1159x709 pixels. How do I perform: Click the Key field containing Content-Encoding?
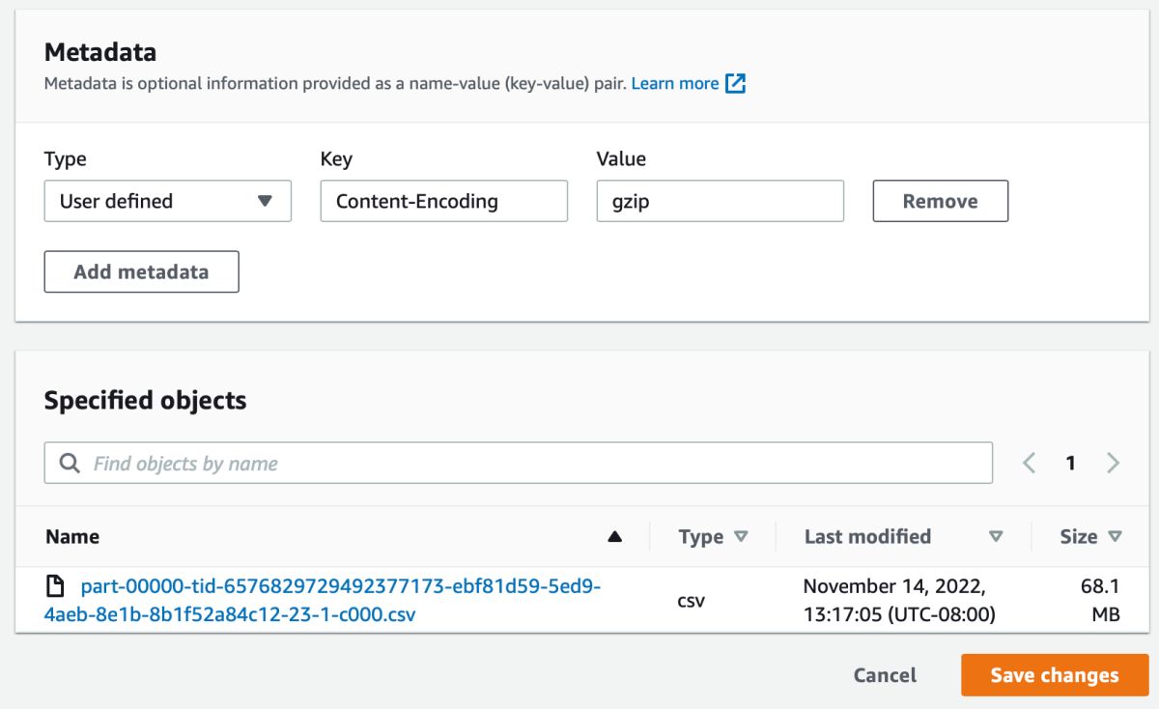pyautogui.click(x=443, y=201)
